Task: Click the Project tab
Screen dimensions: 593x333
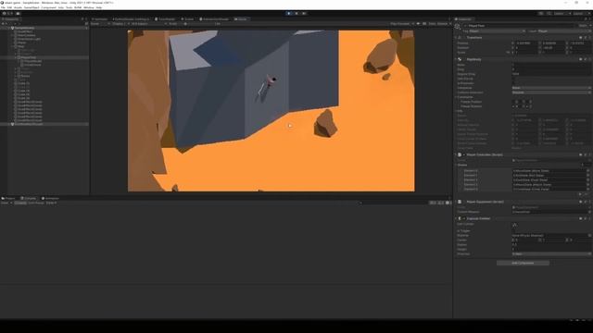Action: [x=8, y=198]
